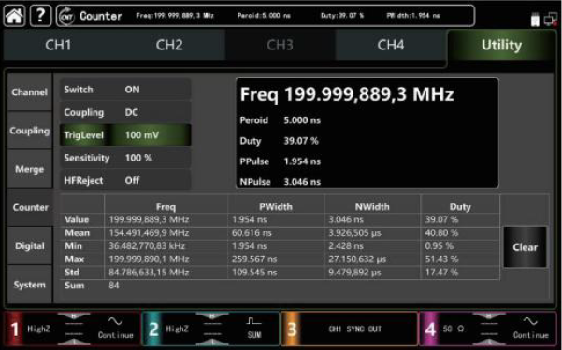Select the PPulse 1.954 ns reading

click(x=281, y=161)
